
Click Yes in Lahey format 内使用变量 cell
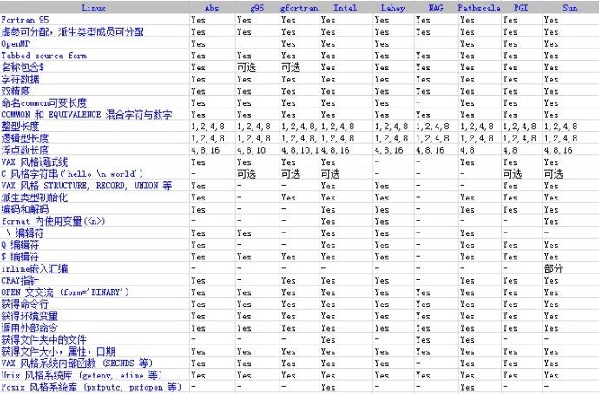point(382,221)
